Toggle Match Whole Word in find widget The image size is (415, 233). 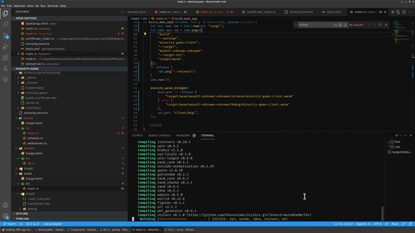click(x=340, y=25)
